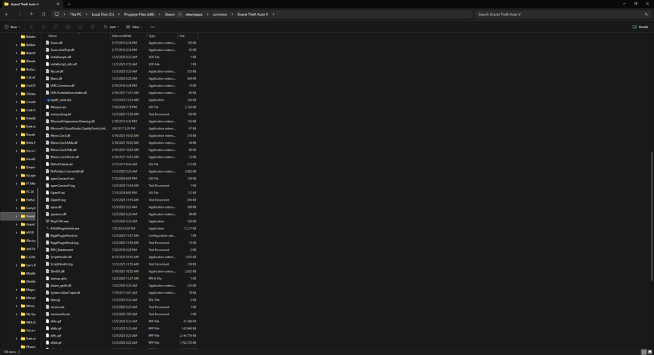
Task: Click the Delete trash icon
Action: [x=93, y=27]
